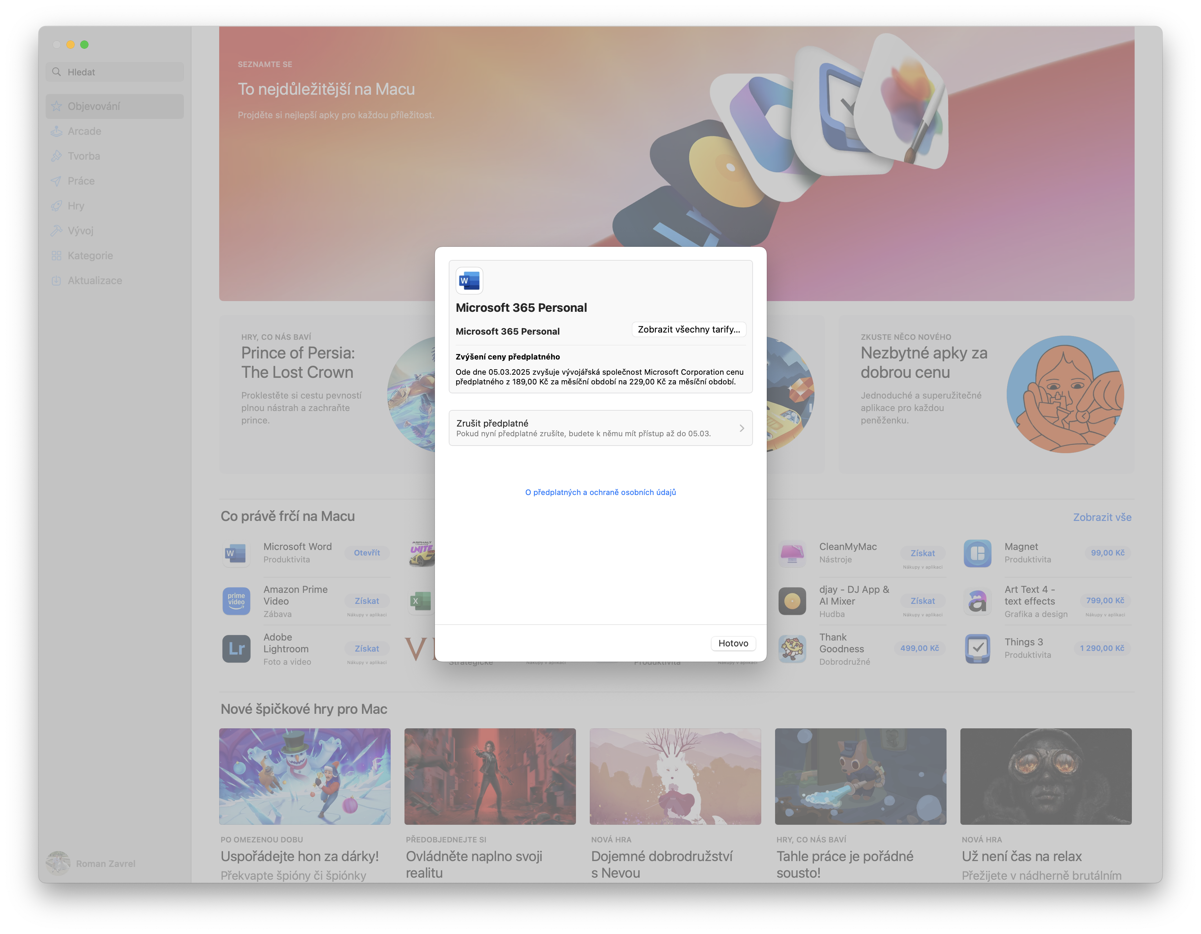Click the Amazon Prime Video icon
The width and height of the screenshot is (1201, 934).
[x=236, y=601]
